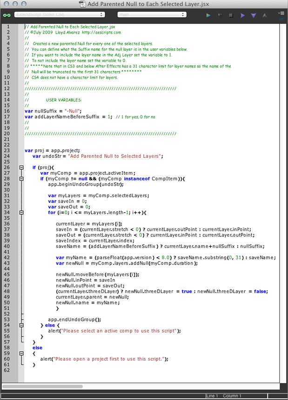Click the 'Line 1' status bar entry
The height and width of the screenshot is (400, 288).
coord(212,396)
